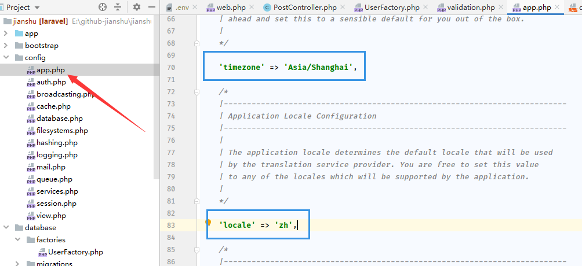Click the config folder icon
The height and width of the screenshot is (266, 582).
click(19, 58)
